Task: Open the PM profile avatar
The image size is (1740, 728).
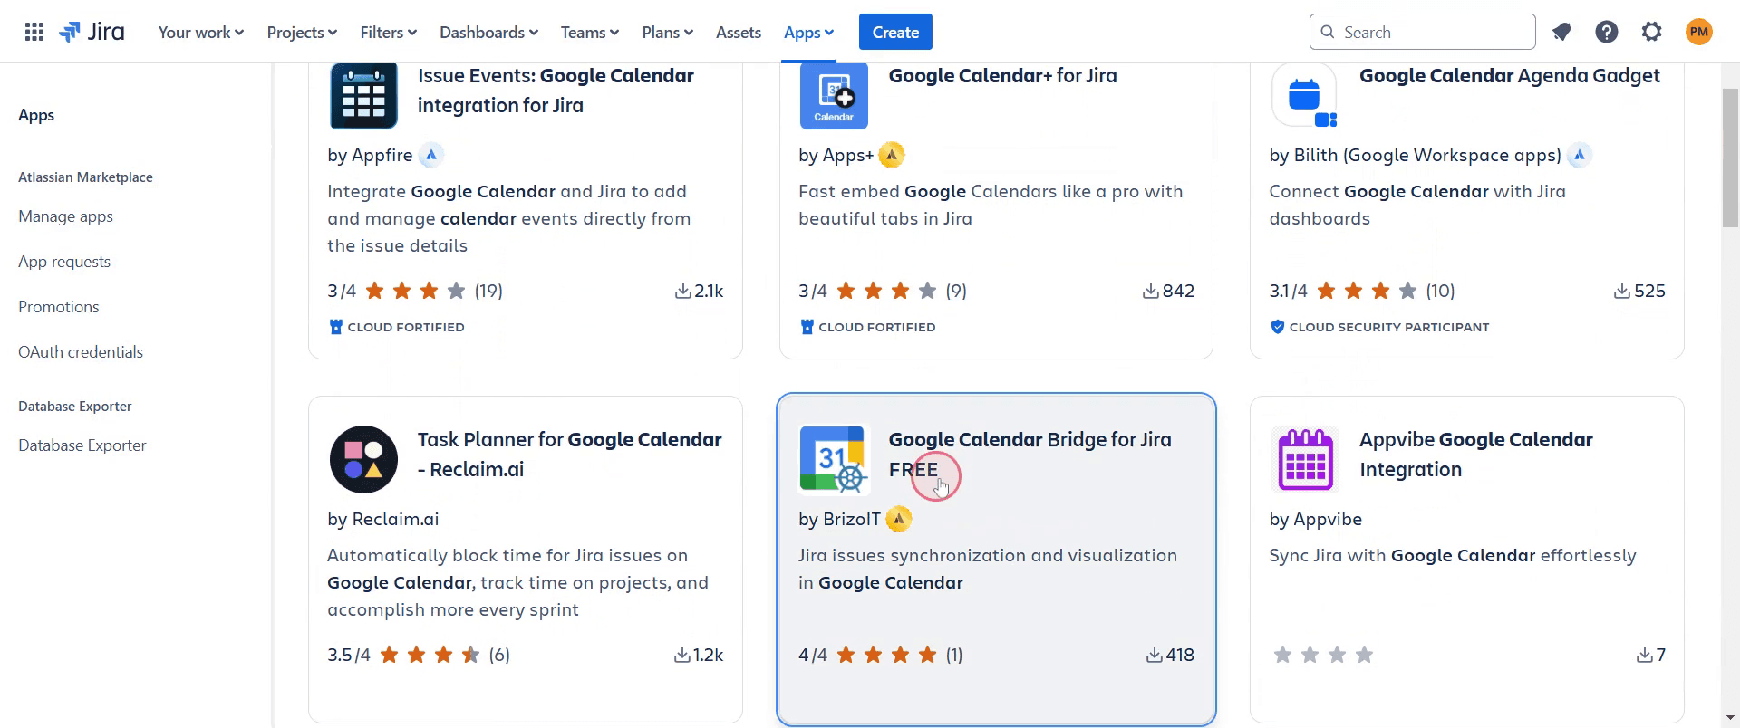Action: coord(1698,33)
